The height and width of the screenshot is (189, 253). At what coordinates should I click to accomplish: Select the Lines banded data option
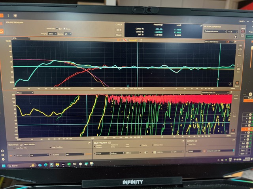64,29
